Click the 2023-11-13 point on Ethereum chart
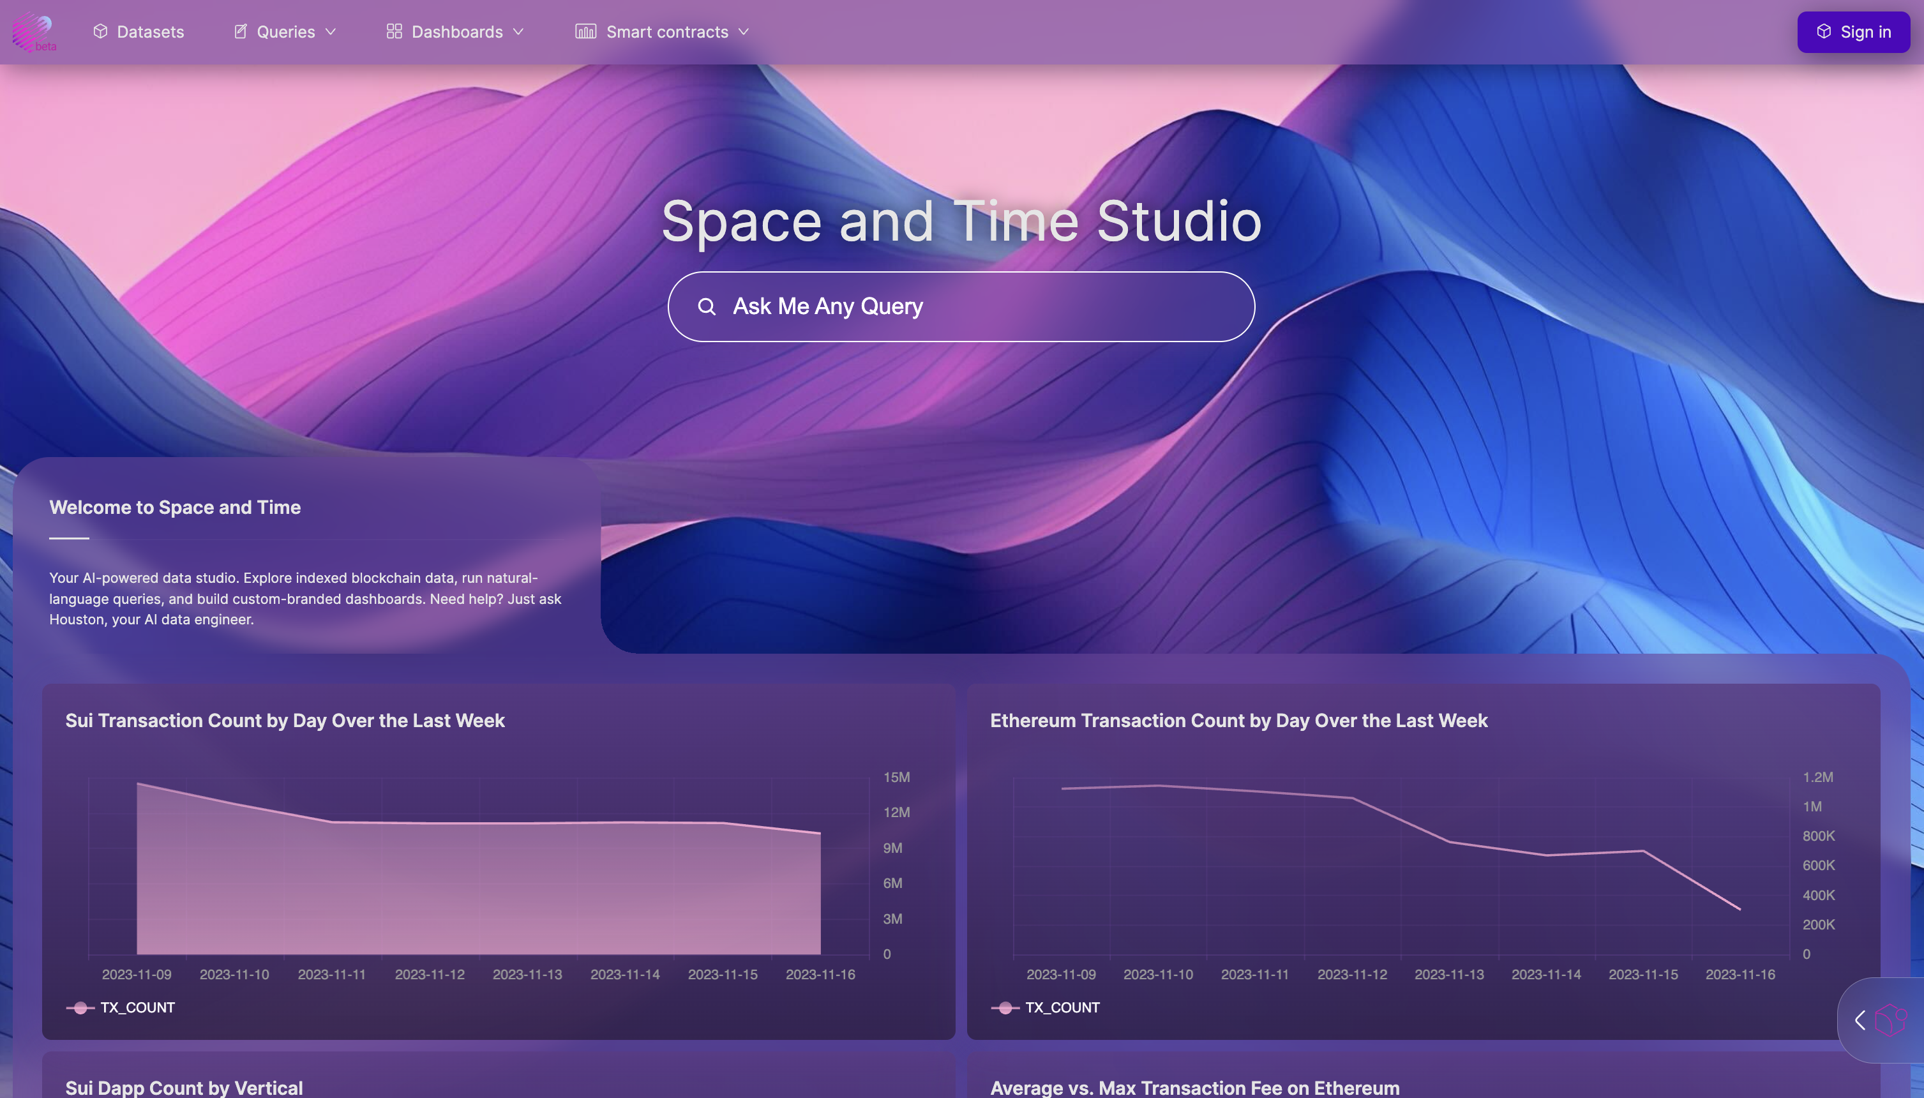 tap(1449, 841)
